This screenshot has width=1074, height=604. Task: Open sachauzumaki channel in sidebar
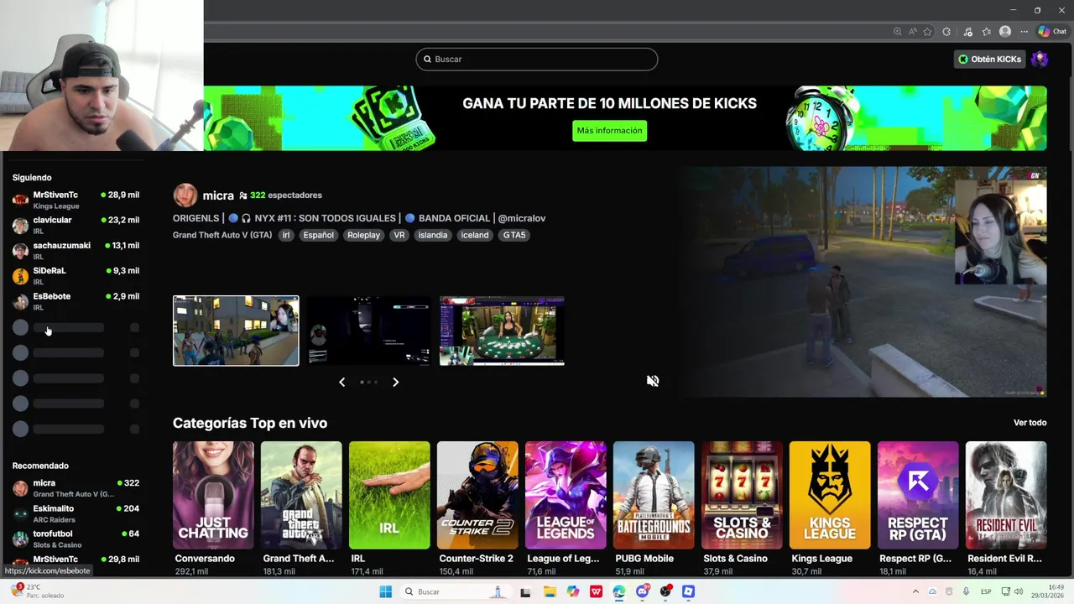click(76, 250)
